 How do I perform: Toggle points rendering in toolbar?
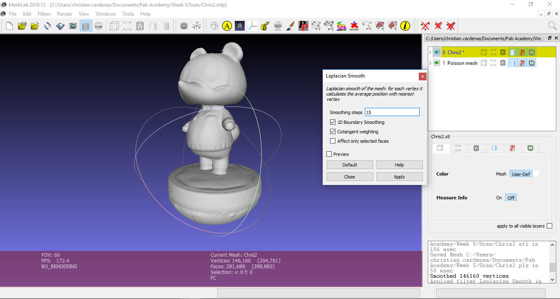127,26
